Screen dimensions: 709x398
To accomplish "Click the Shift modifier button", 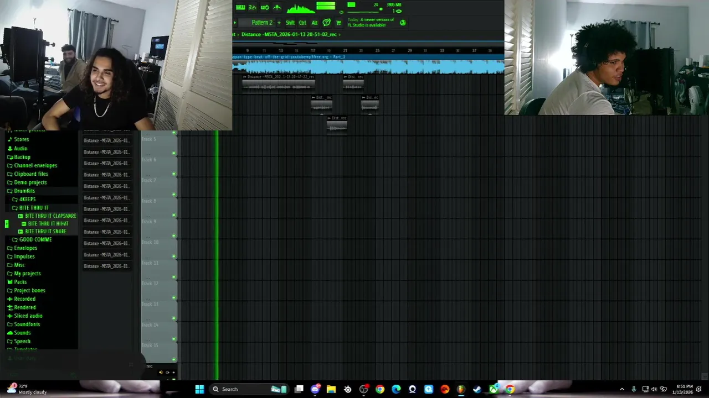I will coord(290,23).
